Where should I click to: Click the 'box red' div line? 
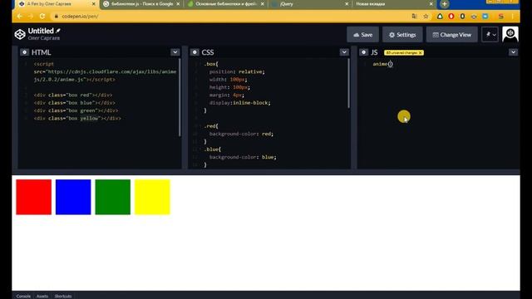pos(73,95)
